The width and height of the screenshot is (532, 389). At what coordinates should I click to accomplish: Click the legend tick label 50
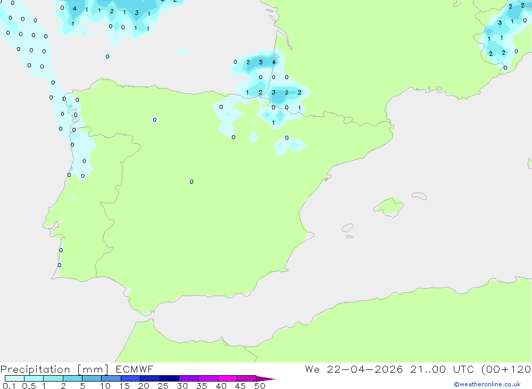click(x=260, y=386)
